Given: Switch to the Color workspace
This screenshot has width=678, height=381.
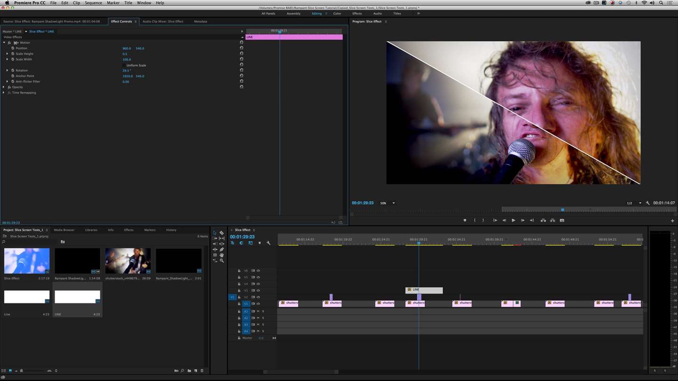Looking at the screenshot, I should [x=337, y=14].
